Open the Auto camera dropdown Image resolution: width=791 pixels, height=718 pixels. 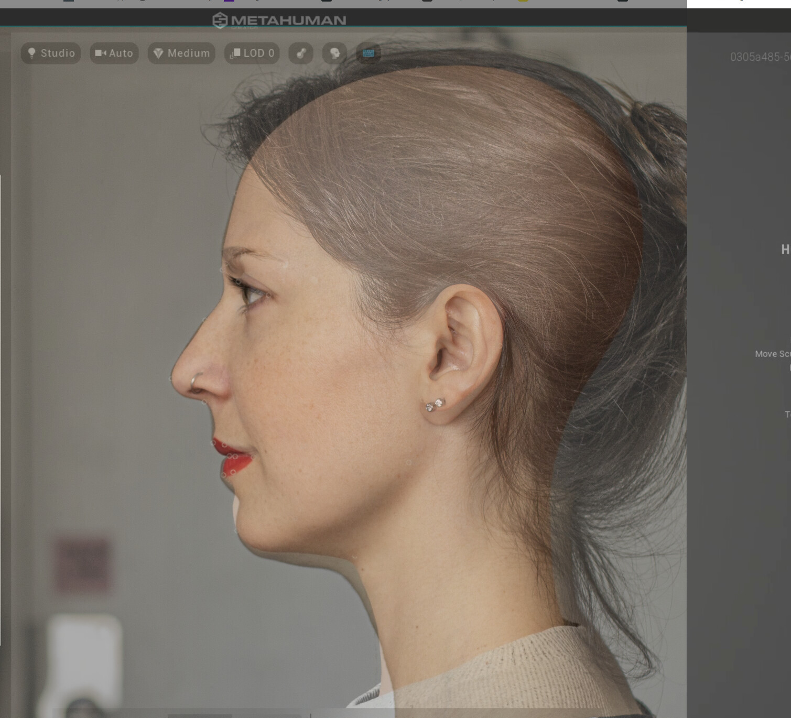click(x=114, y=53)
